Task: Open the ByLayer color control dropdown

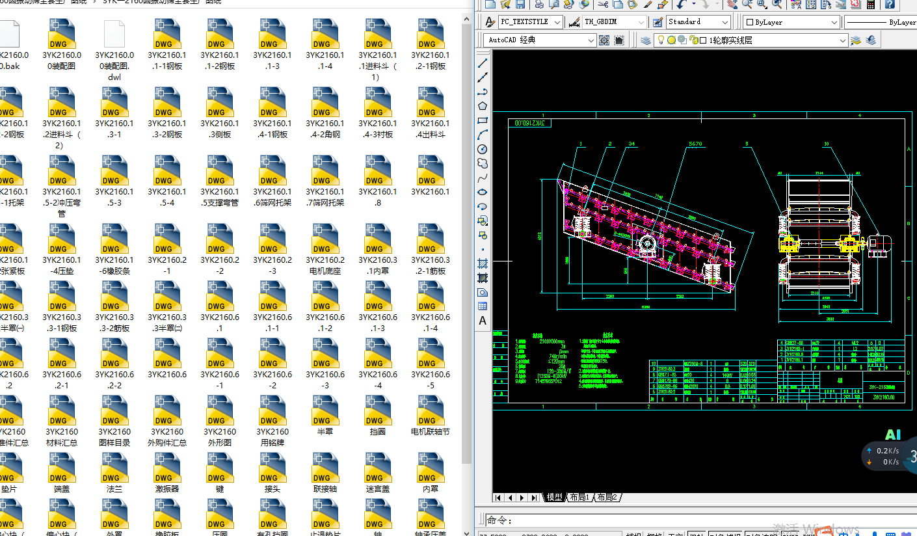Action: click(x=791, y=22)
